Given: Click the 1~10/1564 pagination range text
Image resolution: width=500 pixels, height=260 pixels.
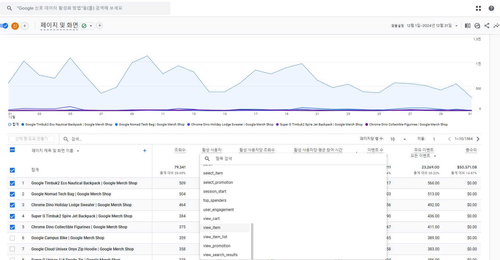Looking at the screenshot, I should (x=464, y=139).
